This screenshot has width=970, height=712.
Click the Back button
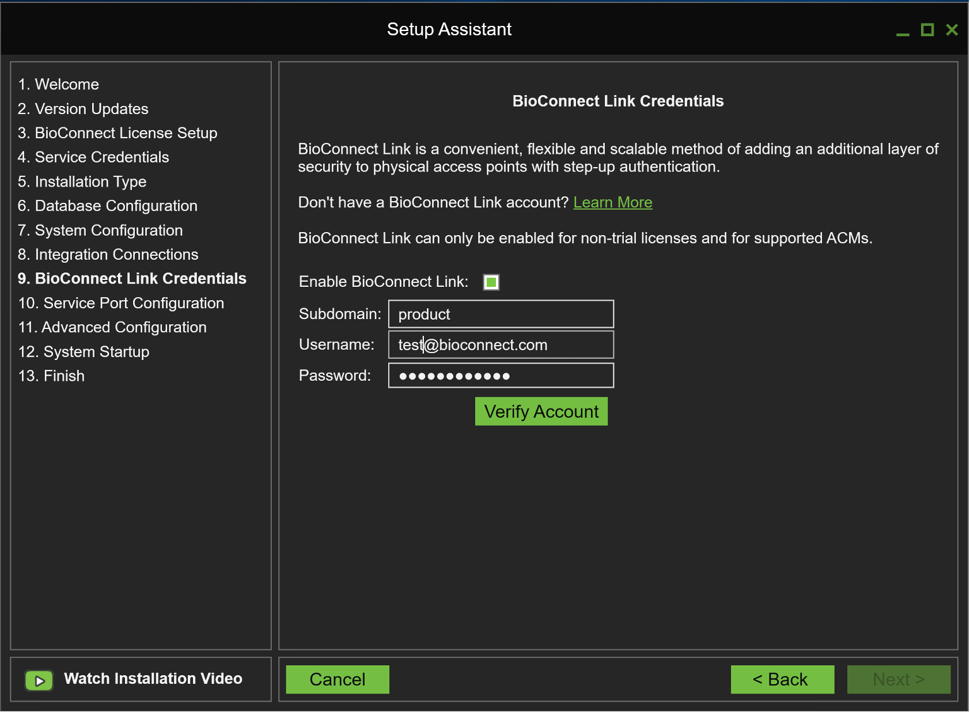click(x=782, y=679)
